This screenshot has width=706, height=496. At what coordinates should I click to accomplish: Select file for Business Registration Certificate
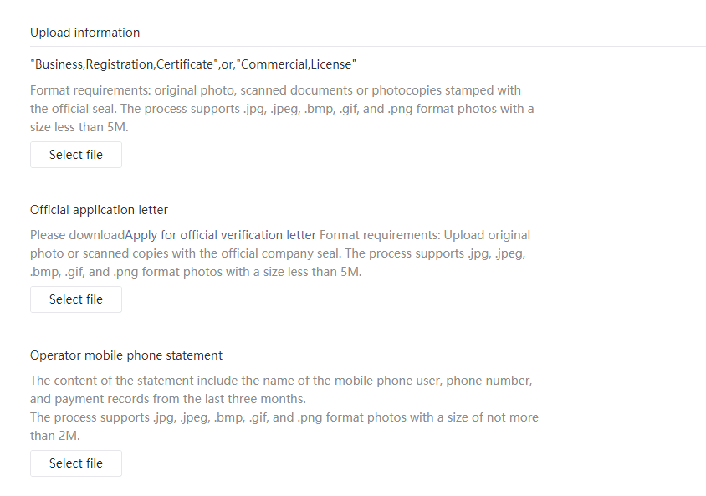click(x=76, y=155)
